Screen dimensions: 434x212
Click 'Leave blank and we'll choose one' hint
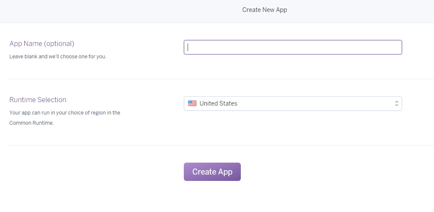58,57
